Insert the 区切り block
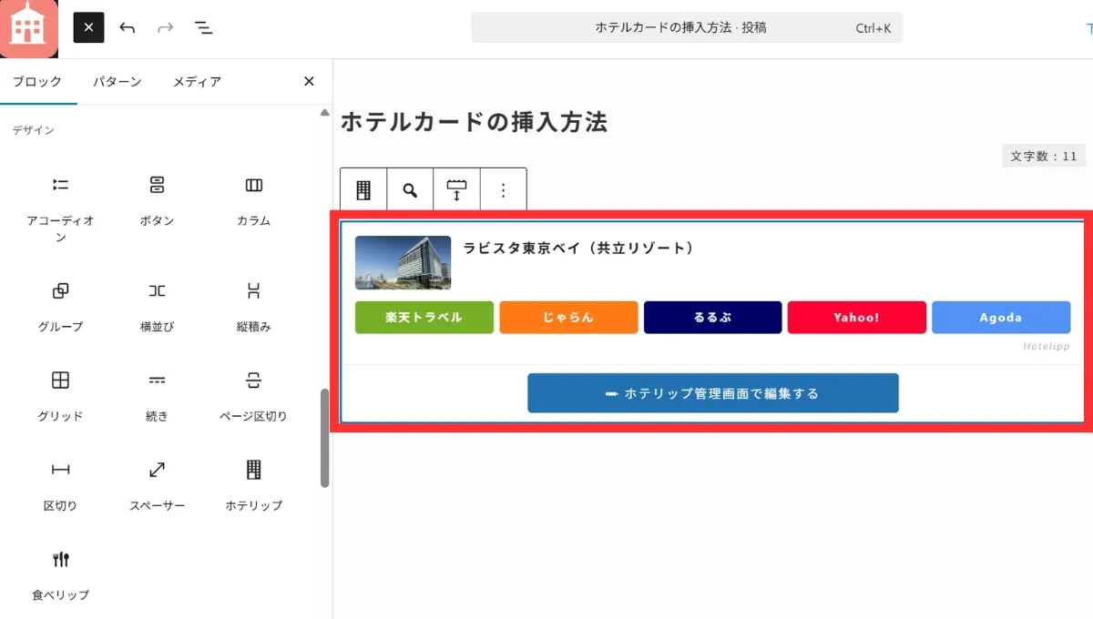This screenshot has width=1093, height=619. 60,485
